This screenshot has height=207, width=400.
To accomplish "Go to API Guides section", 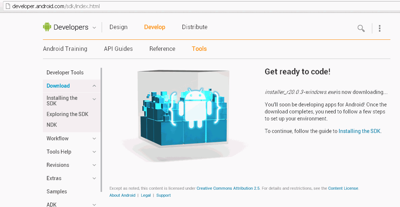I will 118,49.
